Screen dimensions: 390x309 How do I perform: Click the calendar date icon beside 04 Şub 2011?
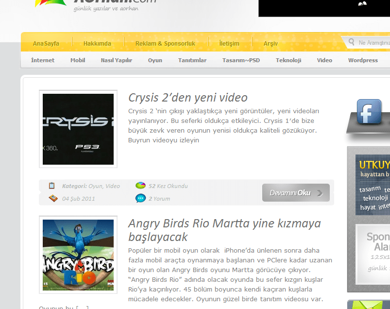(53, 198)
